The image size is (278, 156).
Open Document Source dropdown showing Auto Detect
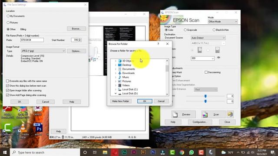(x=208, y=38)
